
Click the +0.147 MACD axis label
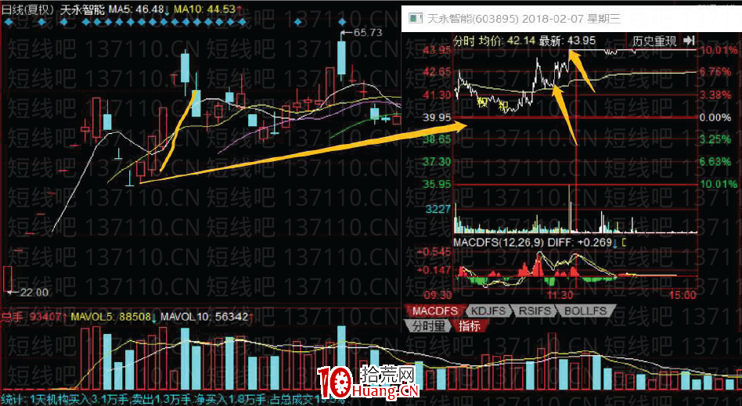(434, 270)
